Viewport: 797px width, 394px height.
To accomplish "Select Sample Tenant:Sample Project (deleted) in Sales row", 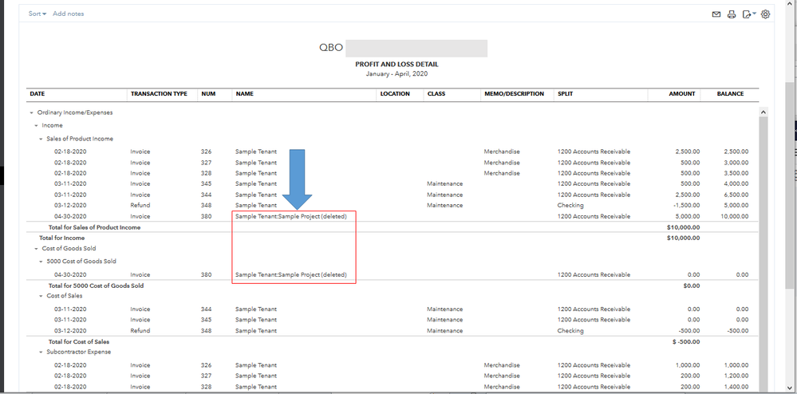I will click(x=290, y=216).
